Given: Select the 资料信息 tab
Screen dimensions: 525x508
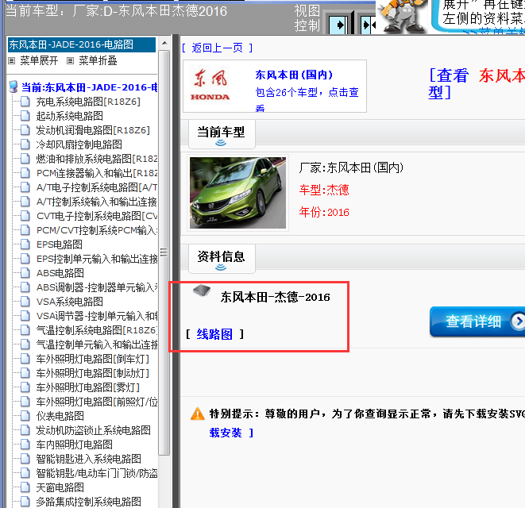Looking at the screenshot, I should [222, 258].
